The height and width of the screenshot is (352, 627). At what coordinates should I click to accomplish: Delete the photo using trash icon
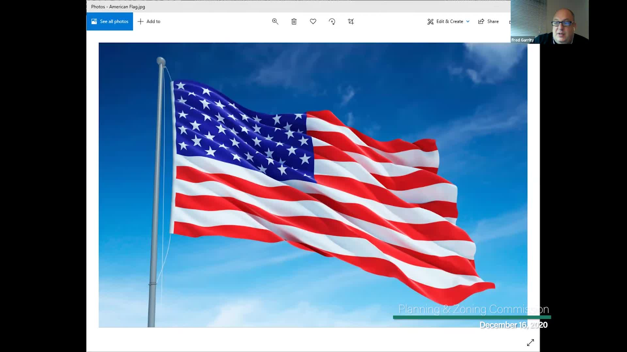[x=294, y=22]
